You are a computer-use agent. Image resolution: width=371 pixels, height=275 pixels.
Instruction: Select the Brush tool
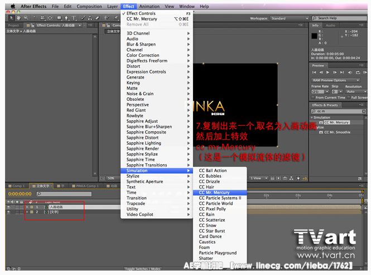[x=83, y=18]
